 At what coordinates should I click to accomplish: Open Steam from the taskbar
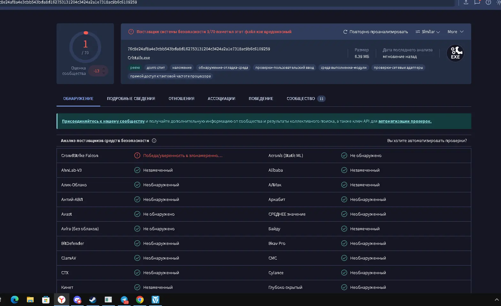(93, 300)
